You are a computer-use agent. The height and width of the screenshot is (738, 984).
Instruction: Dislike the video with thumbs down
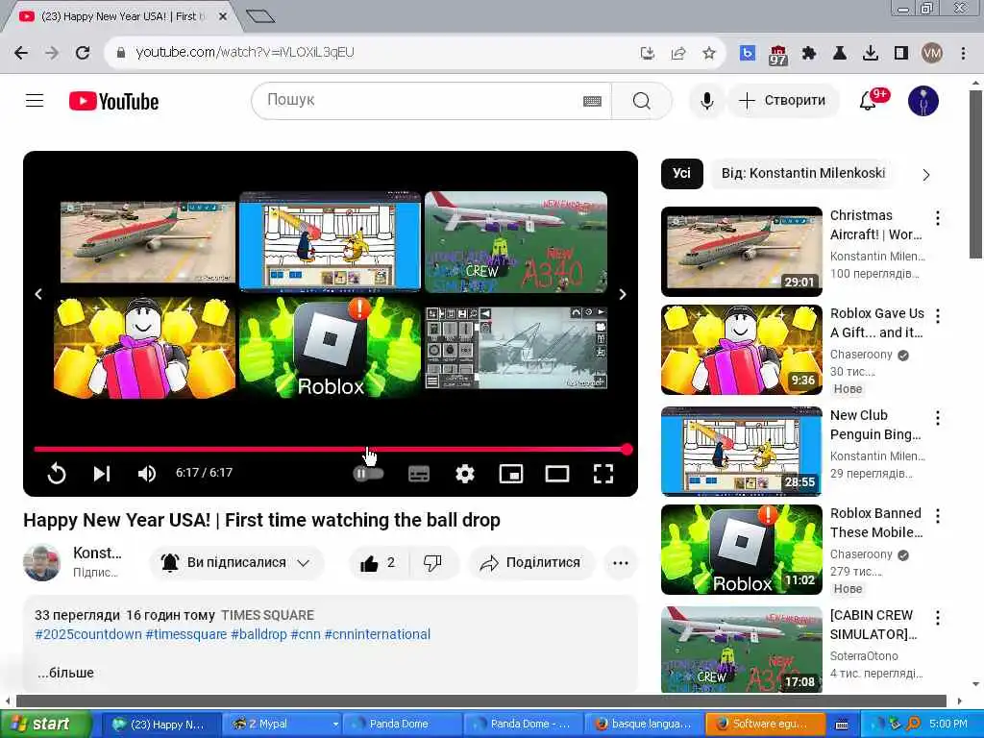(x=433, y=563)
